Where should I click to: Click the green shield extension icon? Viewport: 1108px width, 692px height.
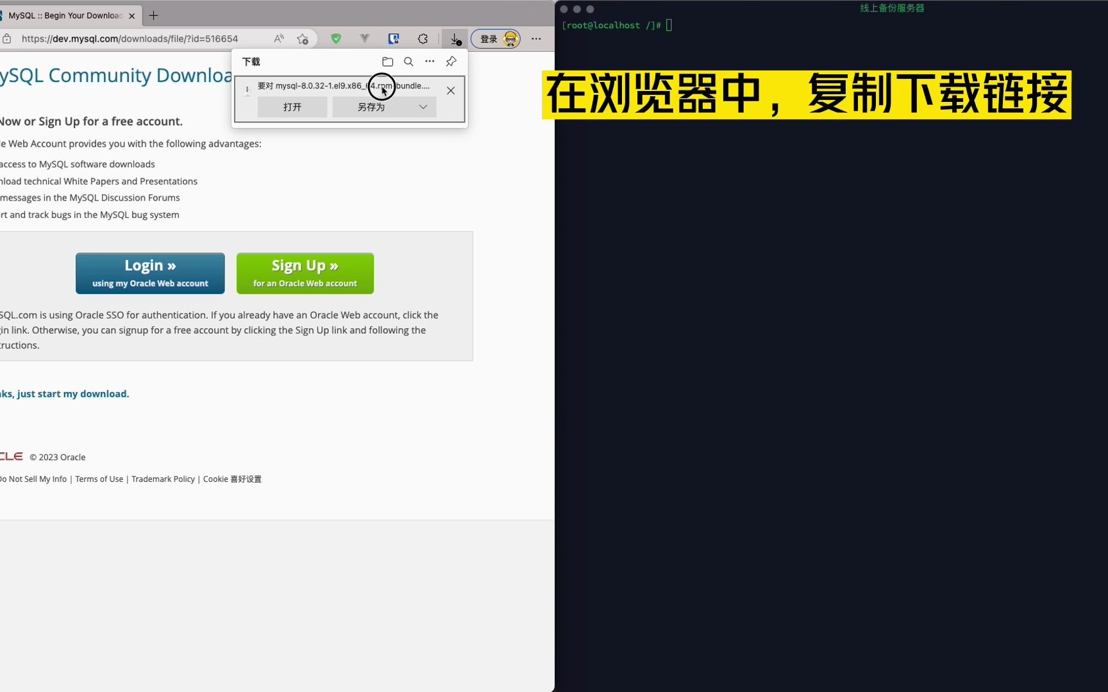click(336, 38)
